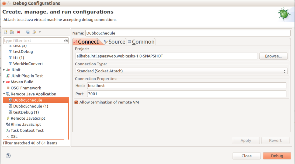Viewport: 295px width, 164px height.
Task: Open the filter menu dropdown arrow
Action: 40,32
